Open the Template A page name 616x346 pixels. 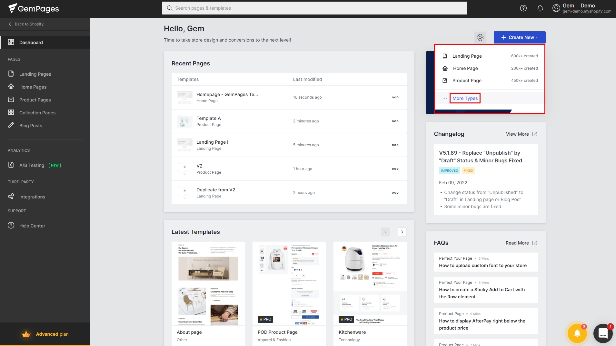click(209, 118)
